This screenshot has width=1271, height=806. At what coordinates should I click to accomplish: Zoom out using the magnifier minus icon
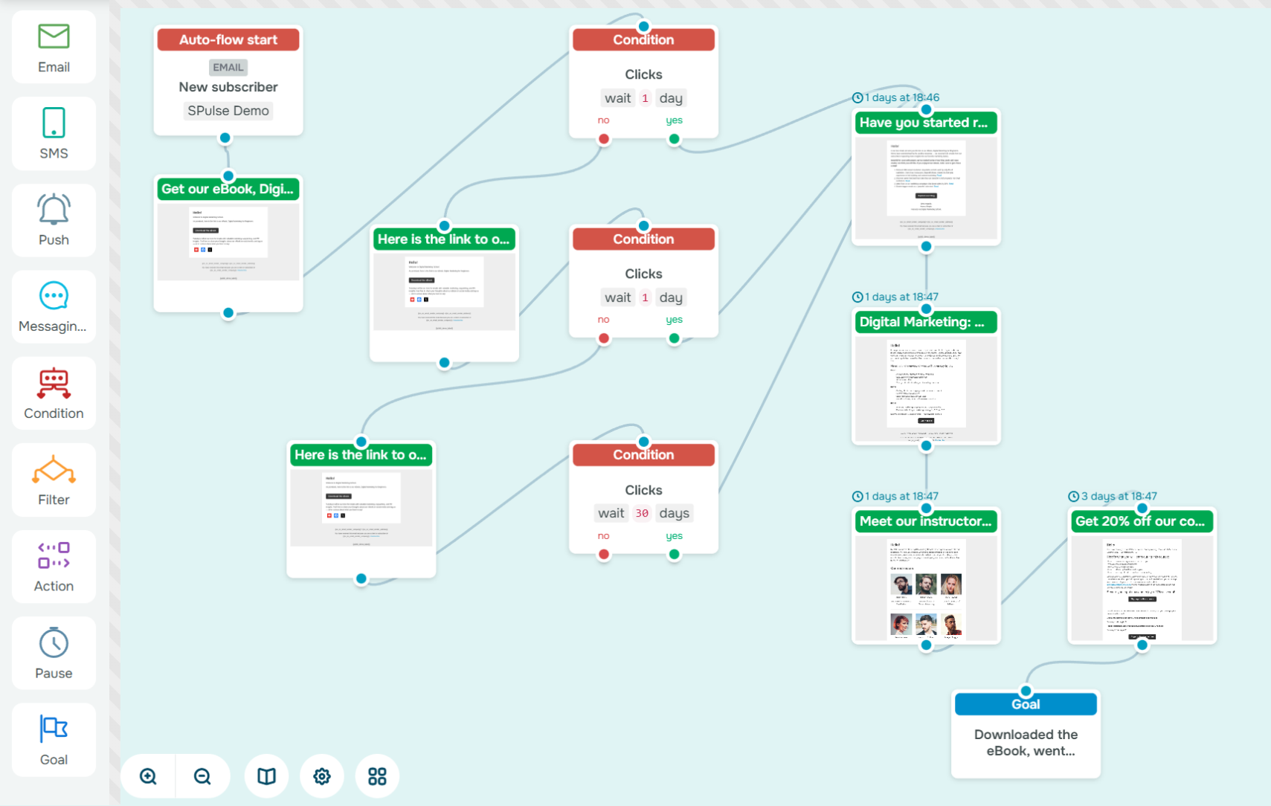(x=202, y=776)
